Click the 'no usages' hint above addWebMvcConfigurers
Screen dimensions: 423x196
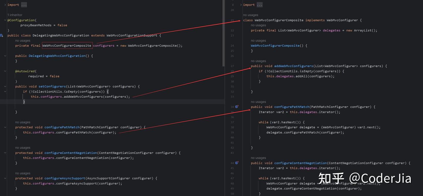[258, 61]
